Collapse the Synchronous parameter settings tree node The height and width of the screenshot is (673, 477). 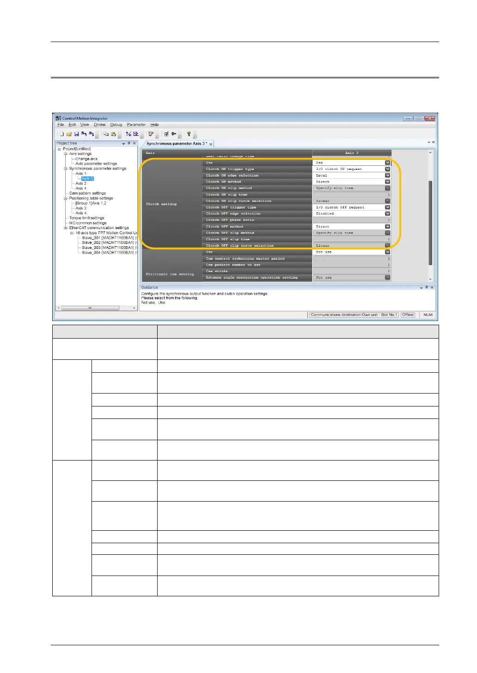click(66, 169)
